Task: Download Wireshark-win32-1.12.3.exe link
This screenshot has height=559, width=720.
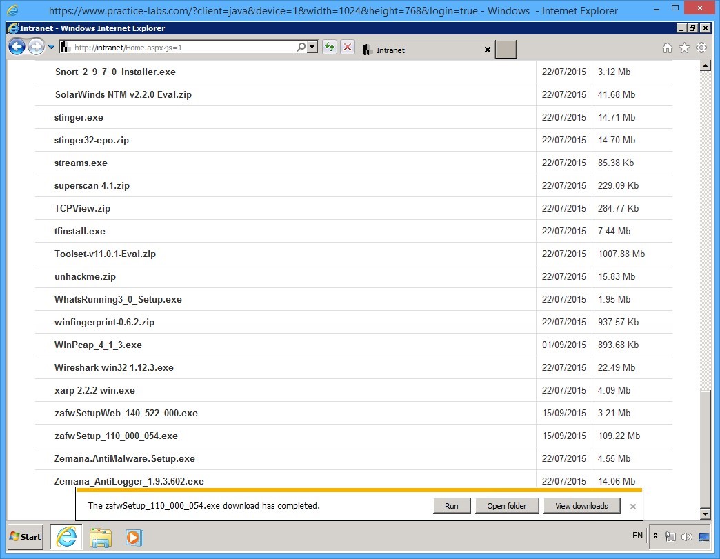Action: (x=114, y=368)
